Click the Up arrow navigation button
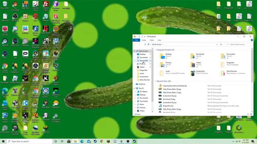 tap(145, 44)
